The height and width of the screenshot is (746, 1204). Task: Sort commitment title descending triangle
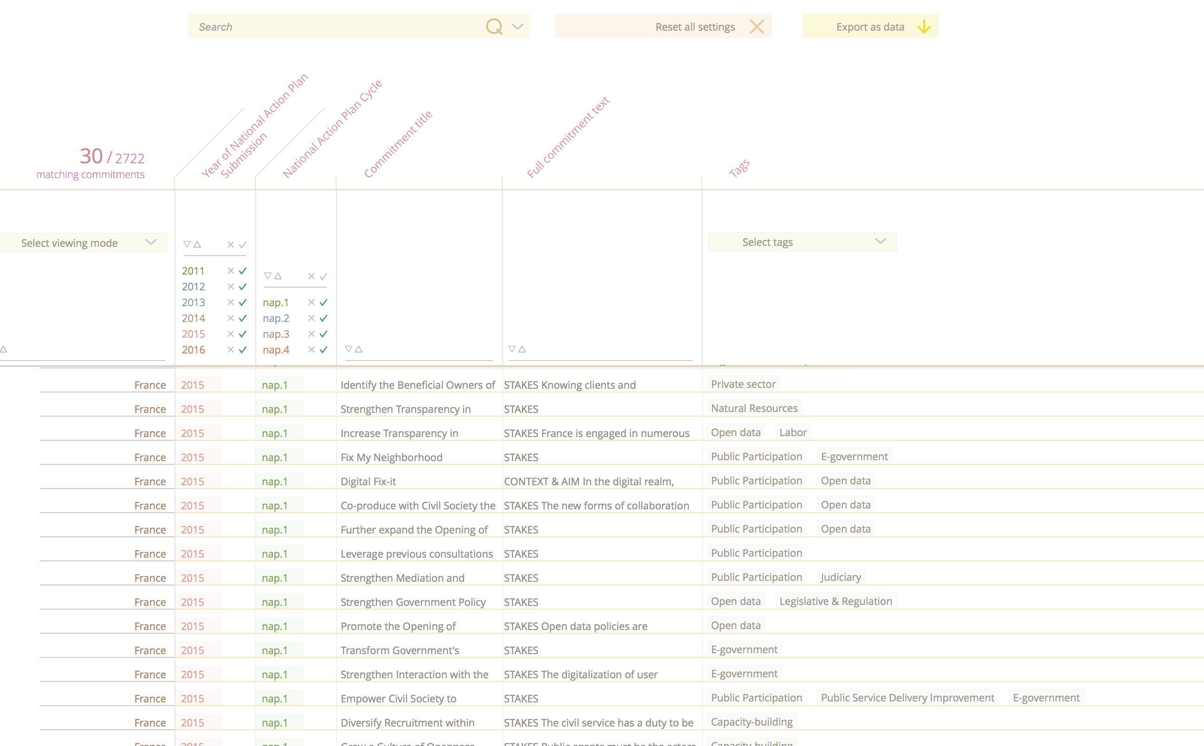pyautogui.click(x=349, y=349)
